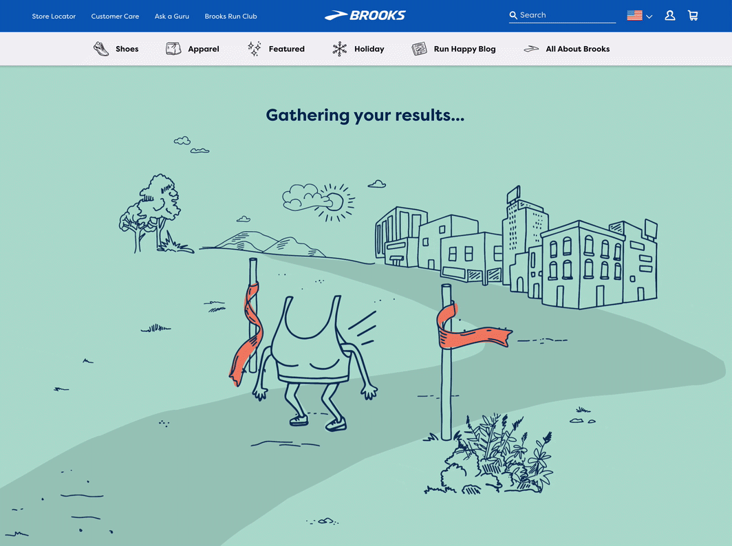
Task: Expand the country selector chevron
Action: coord(649,17)
